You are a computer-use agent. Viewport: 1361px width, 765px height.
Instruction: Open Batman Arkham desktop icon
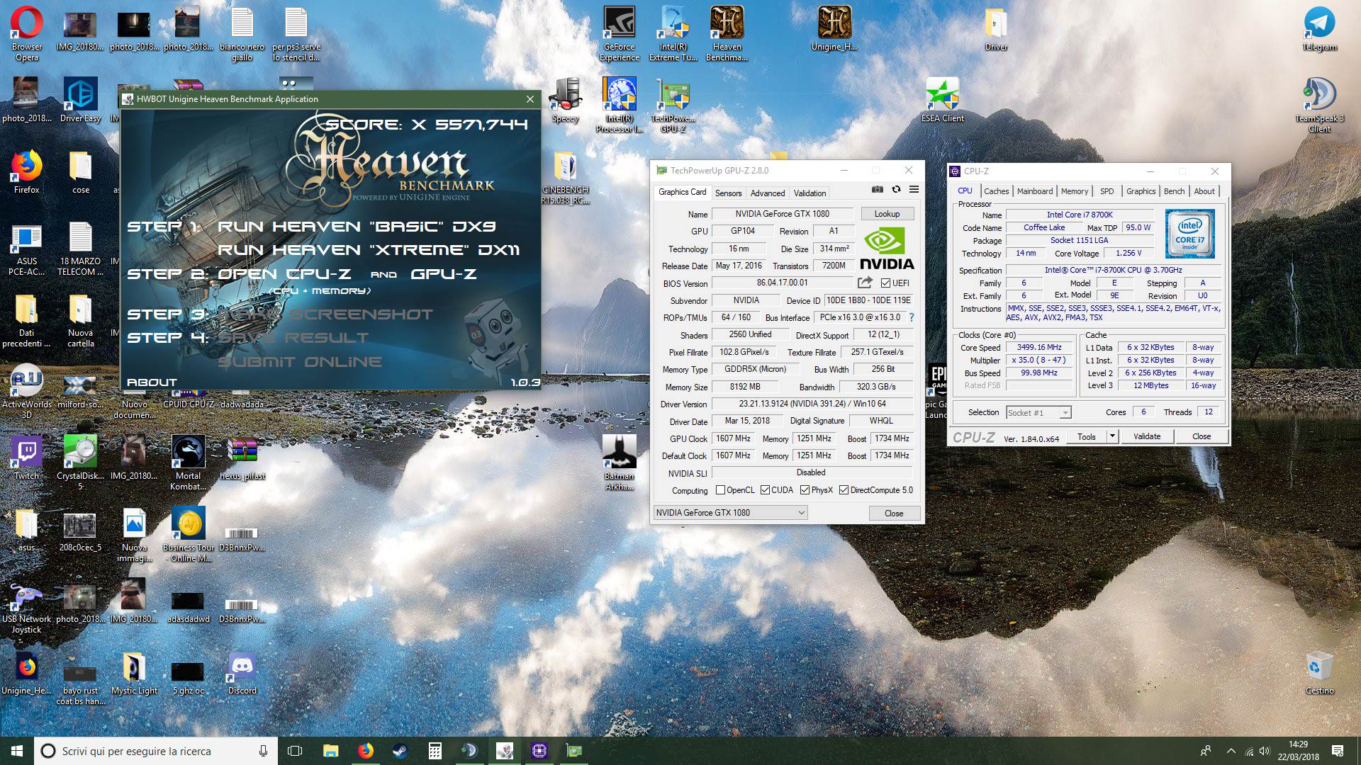(619, 463)
